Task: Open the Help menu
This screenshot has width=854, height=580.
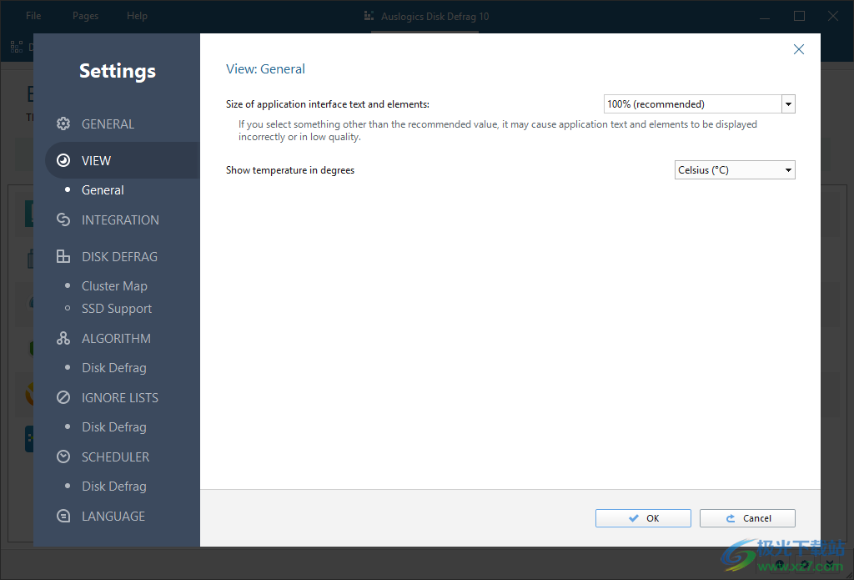Action: [138, 16]
